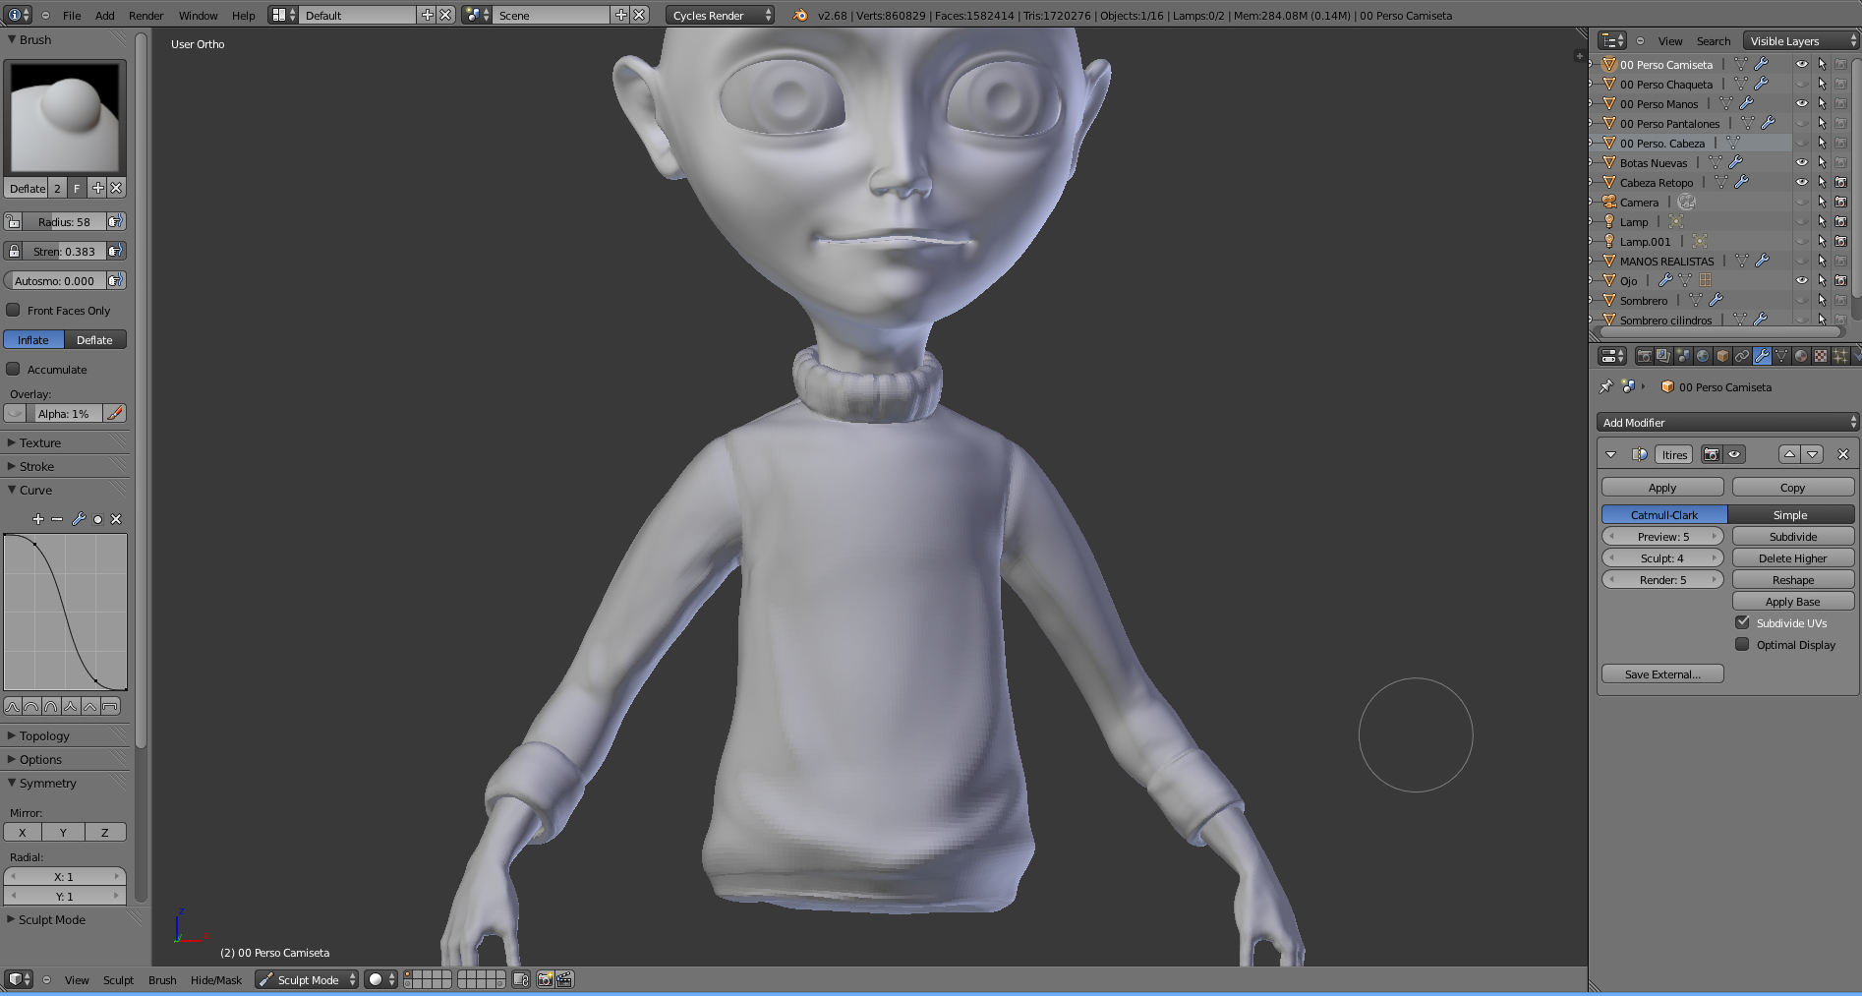Adjust the Autosmooth slider
This screenshot has height=996, width=1862.
(x=55, y=280)
